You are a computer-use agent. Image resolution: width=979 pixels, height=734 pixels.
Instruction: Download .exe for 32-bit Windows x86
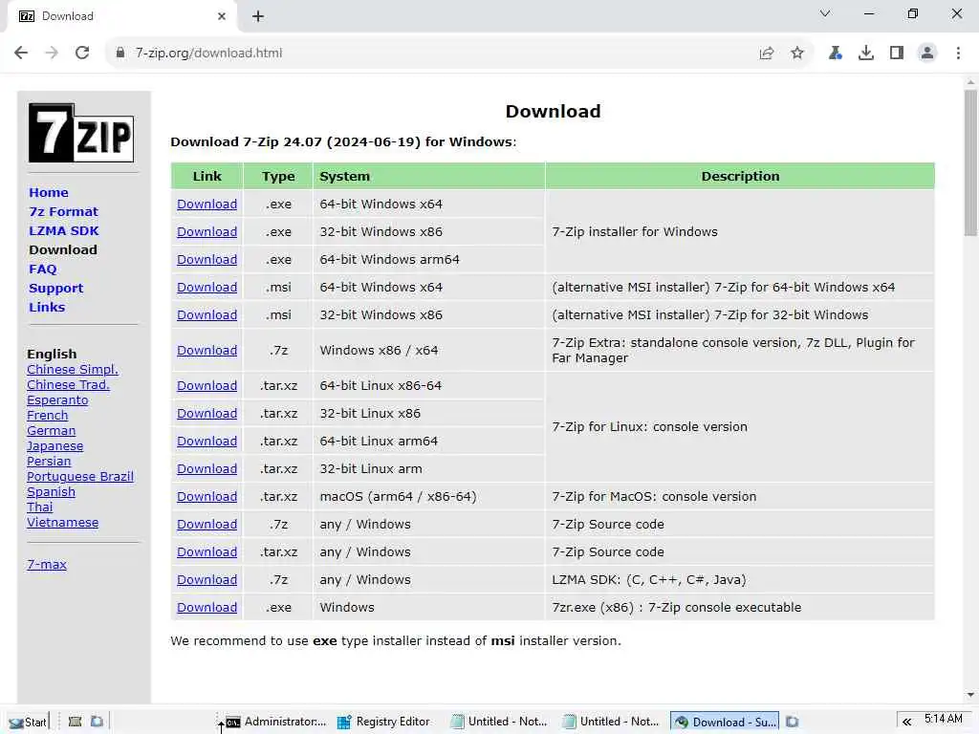point(207,231)
